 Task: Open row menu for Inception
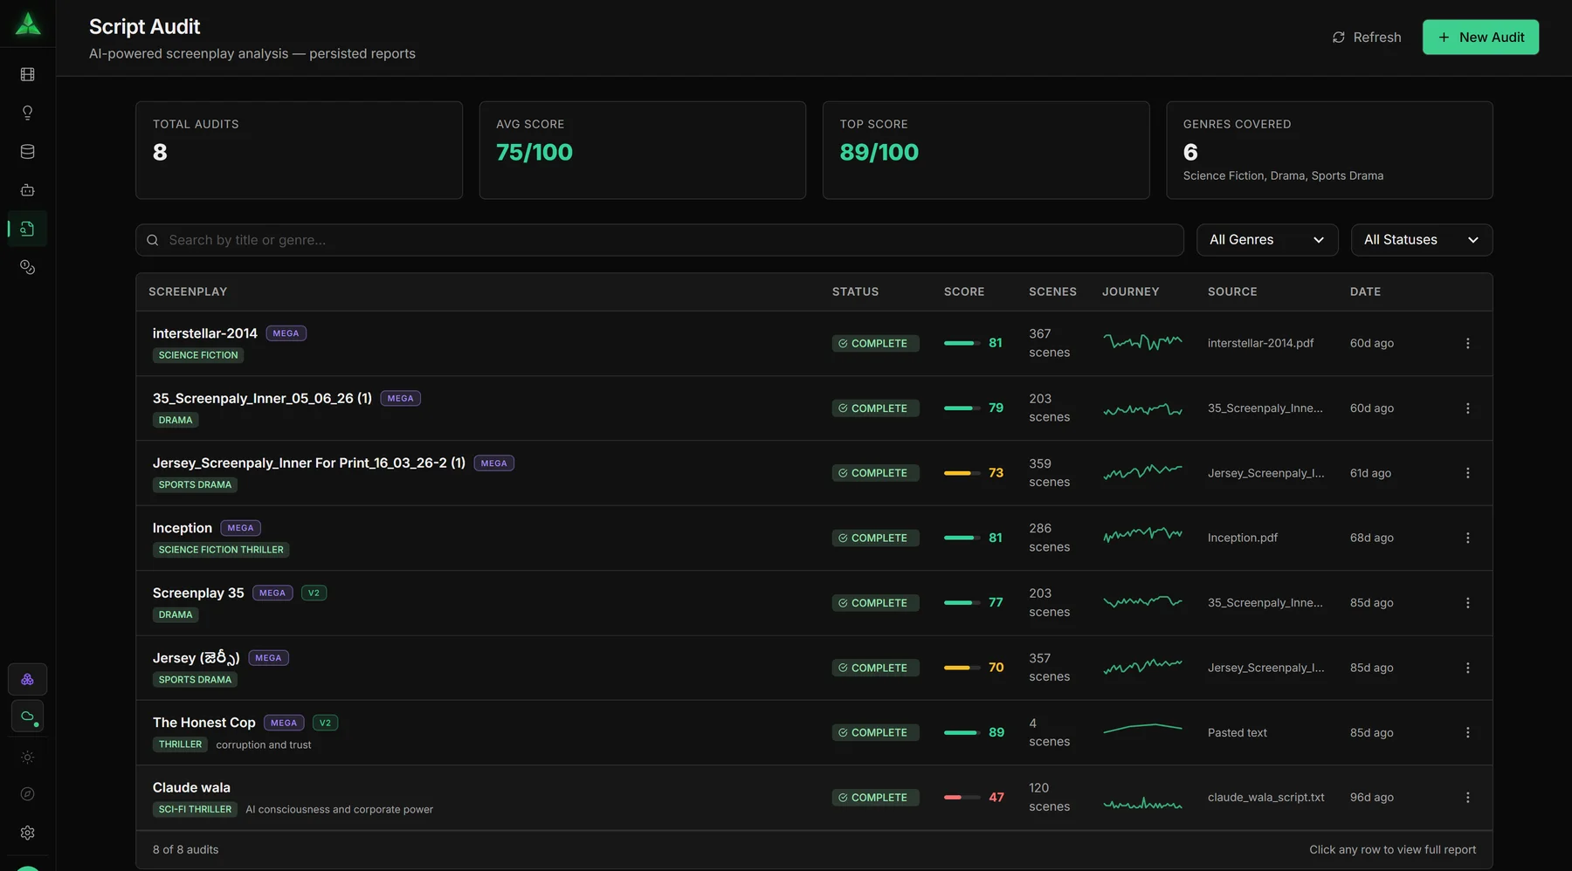(x=1468, y=538)
